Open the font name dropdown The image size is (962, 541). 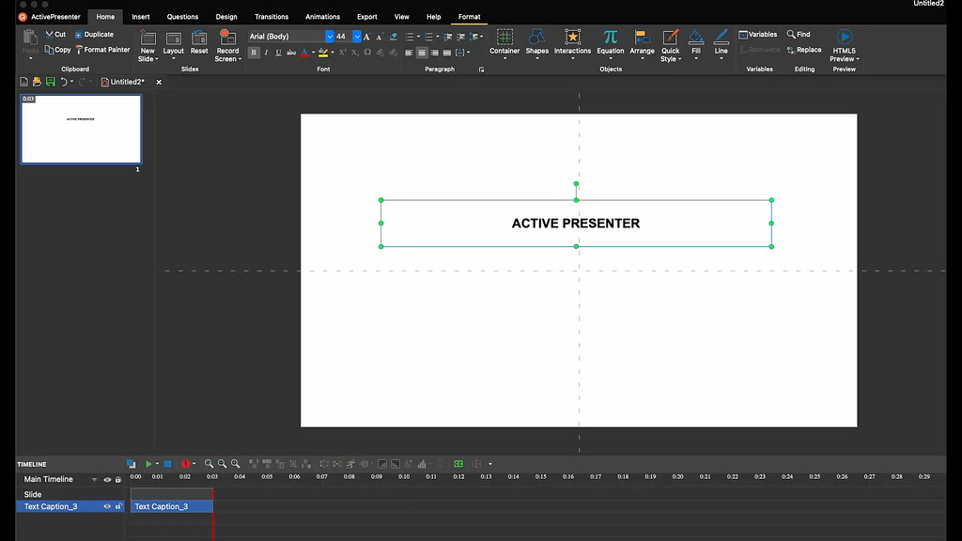(x=329, y=37)
